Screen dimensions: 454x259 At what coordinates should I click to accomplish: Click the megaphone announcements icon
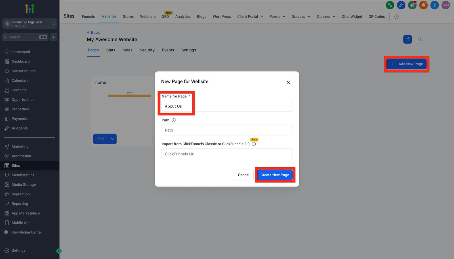coord(412,5)
